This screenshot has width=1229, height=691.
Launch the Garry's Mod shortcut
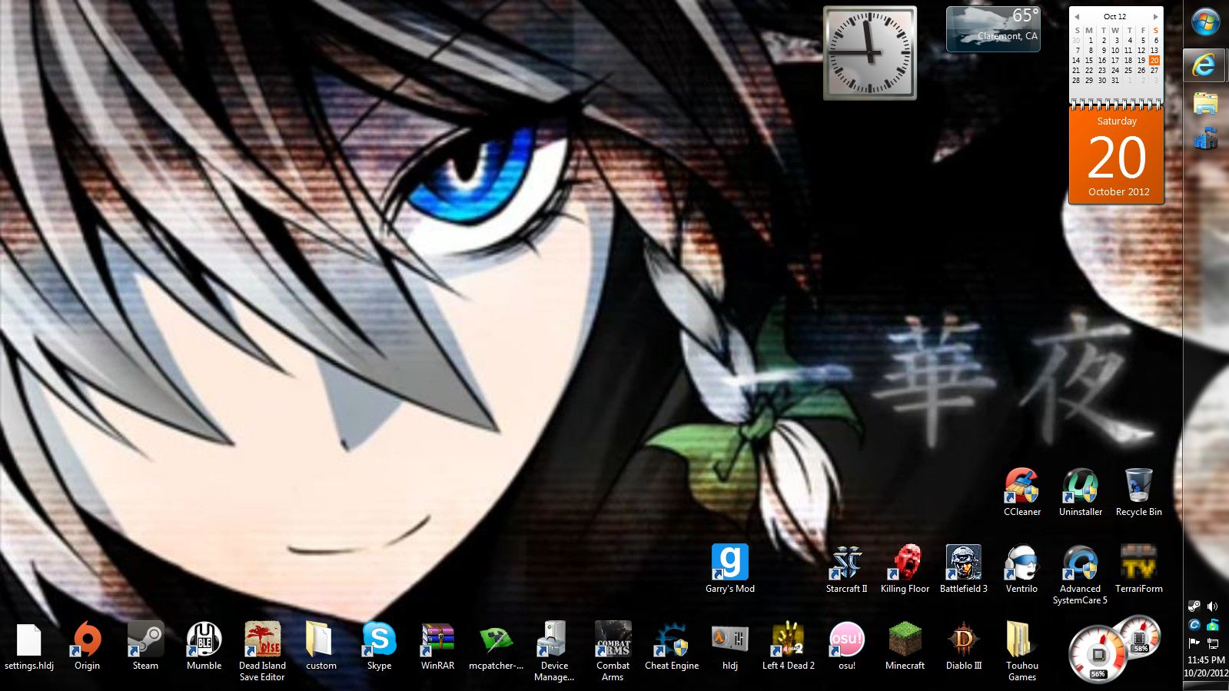tap(729, 570)
